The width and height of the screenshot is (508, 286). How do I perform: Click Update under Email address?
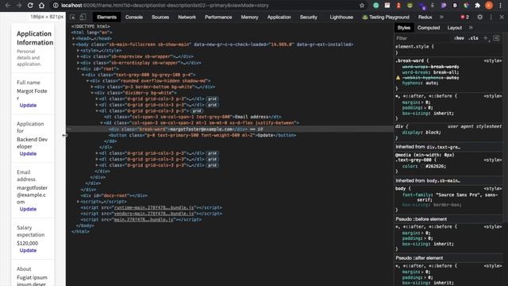click(x=28, y=209)
